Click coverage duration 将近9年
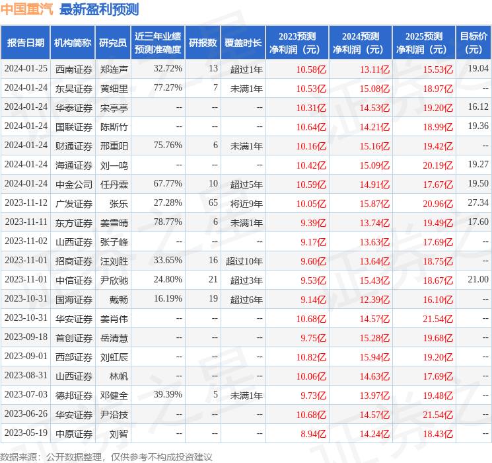 (246, 204)
